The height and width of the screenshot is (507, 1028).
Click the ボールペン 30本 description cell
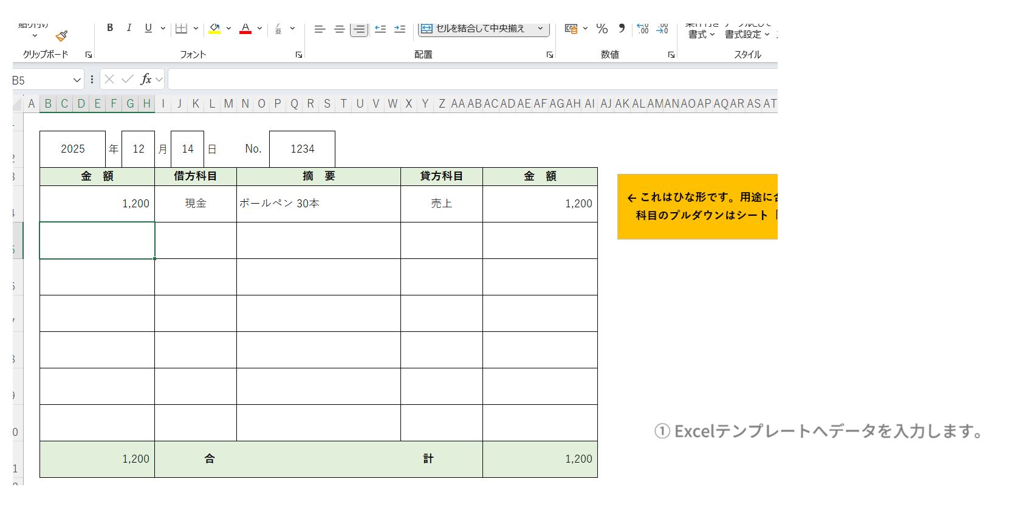tap(318, 204)
